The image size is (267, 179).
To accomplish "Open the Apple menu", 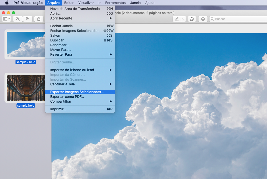I will (x=7, y=3).
